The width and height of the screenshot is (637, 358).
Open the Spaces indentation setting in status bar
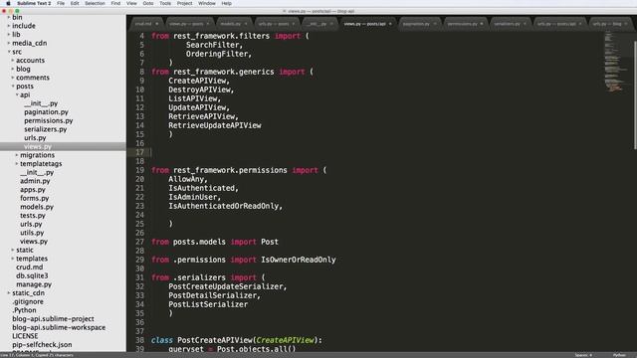pyautogui.click(x=583, y=355)
